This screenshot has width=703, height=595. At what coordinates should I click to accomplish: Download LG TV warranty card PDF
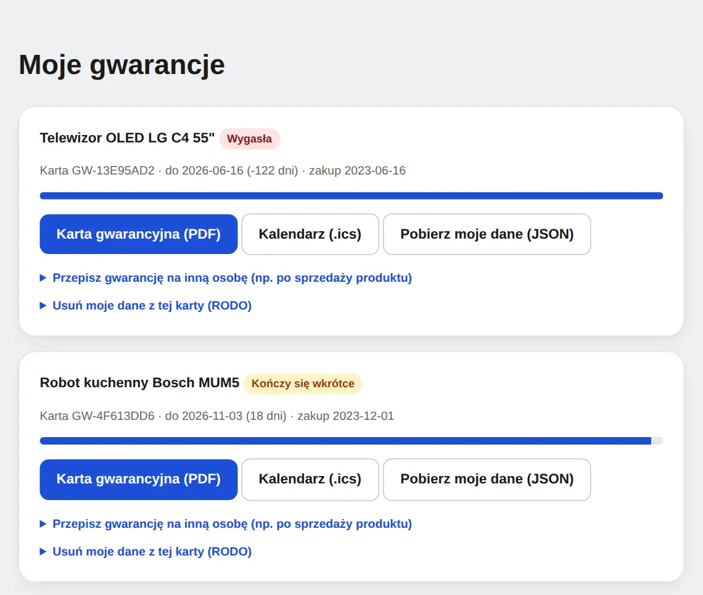139,234
